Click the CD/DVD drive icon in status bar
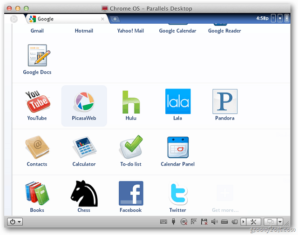The image size is (298, 235). pos(184,222)
